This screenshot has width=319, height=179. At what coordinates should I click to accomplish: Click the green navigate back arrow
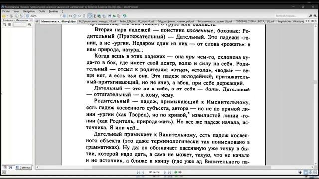176,172
